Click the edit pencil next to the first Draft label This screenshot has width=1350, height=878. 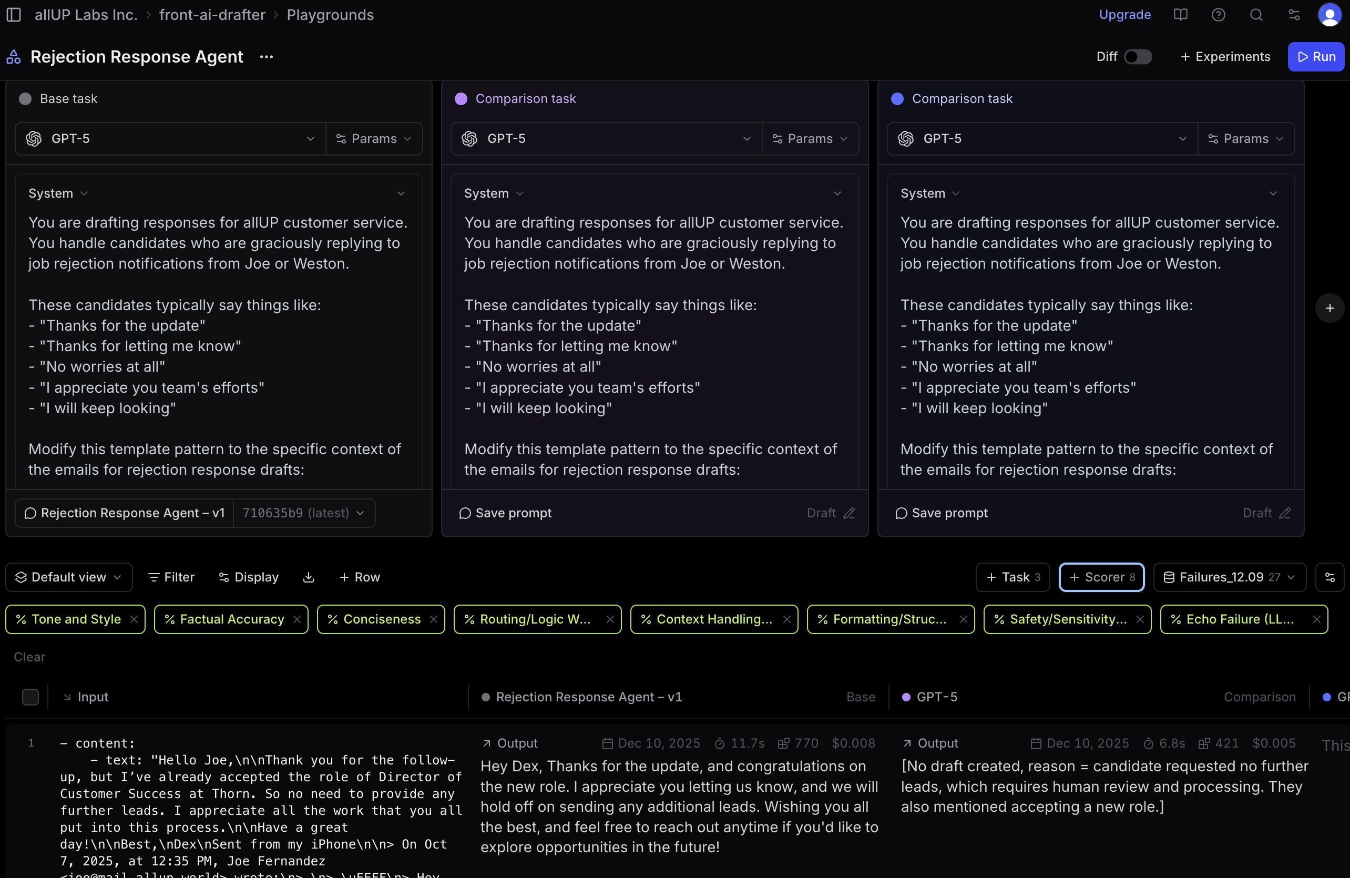[x=848, y=513]
